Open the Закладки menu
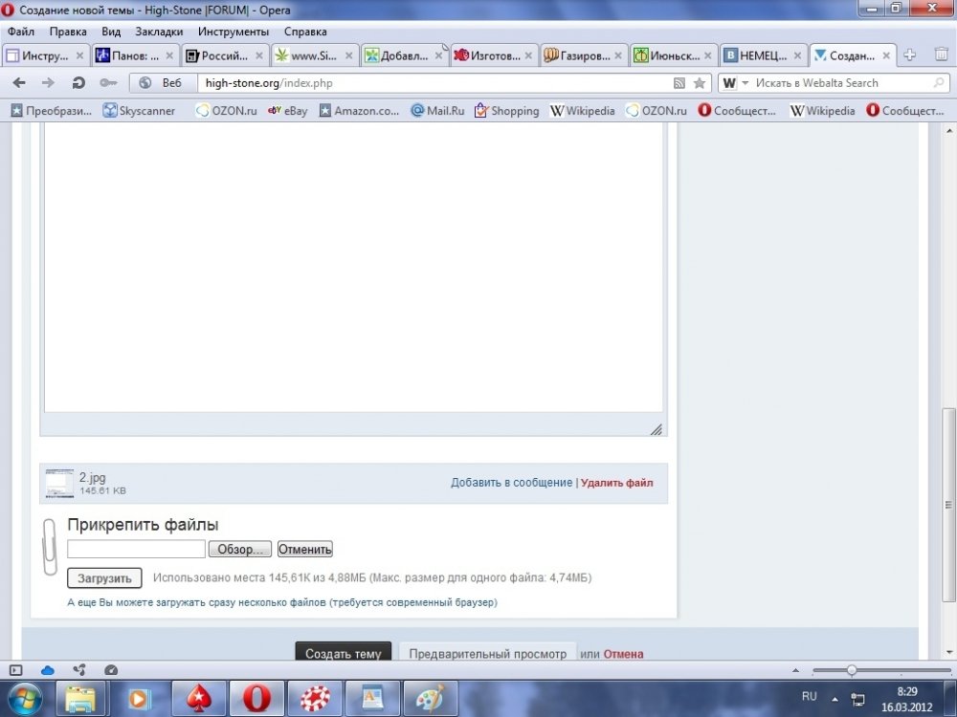This screenshot has height=717, width=957. click(x=159, y=32)
